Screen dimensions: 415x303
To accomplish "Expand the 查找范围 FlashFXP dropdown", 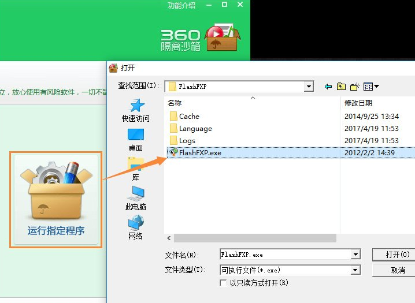I will 309,87.
